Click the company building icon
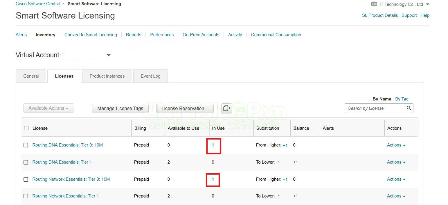This screenshot has width=448, height=205. pyautogui.click(x=374, y=4)
